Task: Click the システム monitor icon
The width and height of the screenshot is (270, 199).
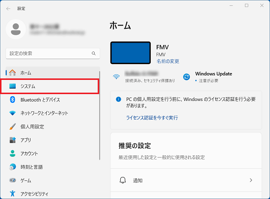Action: coord(13,86)
